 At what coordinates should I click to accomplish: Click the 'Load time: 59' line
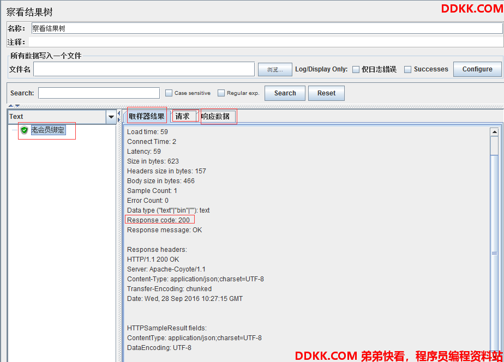click(147, 132)
